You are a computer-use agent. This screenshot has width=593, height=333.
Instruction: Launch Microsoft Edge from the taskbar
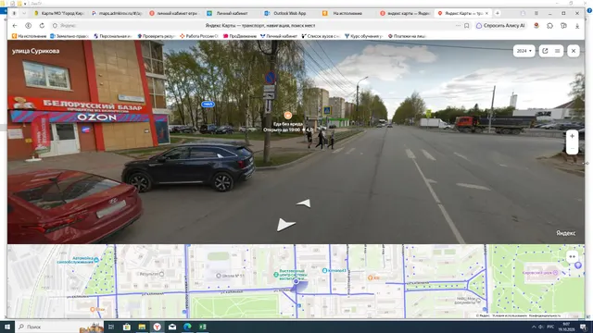(x=187, y=327)
